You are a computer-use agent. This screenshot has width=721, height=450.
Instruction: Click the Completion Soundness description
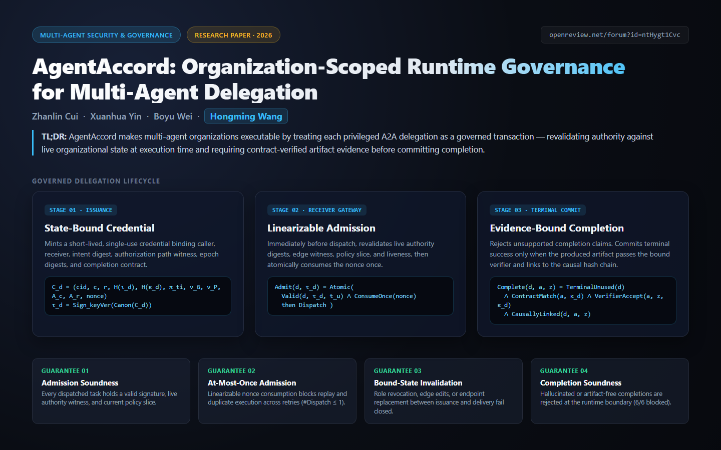pyautogui.click(x=606, y=398)
